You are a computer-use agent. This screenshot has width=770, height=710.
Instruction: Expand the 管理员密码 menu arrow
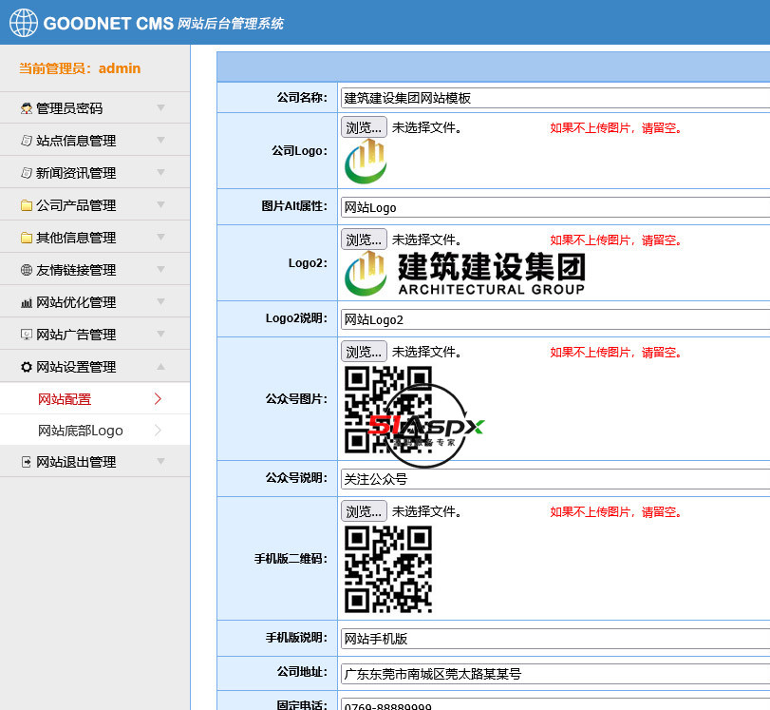160,107
